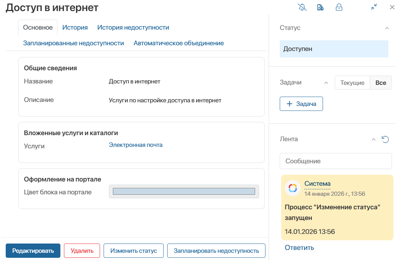398x261 pixels.
Task: Show Текущие tasks
Action: [352, 83]
